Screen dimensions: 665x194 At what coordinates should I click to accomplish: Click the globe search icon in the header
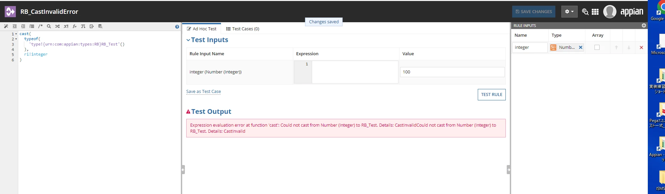585,12
